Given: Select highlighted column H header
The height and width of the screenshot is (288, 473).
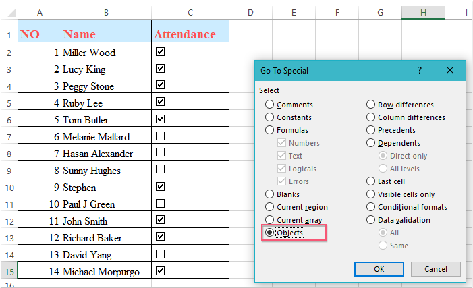Looking at the screenshot, I should click(423, 13).
